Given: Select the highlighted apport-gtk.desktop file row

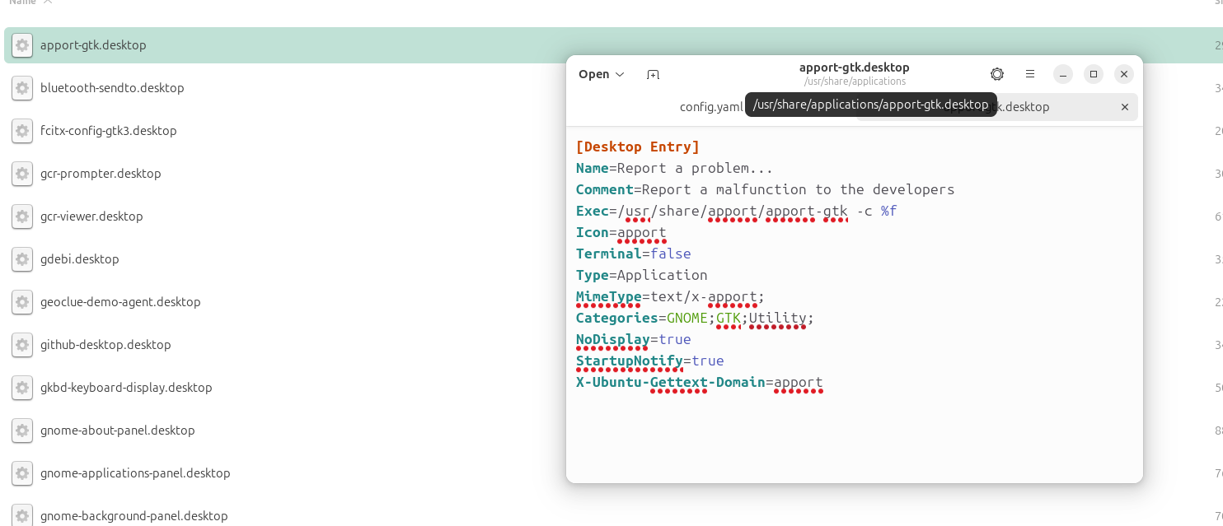Looking at the screenshot, I should point(613,45).
